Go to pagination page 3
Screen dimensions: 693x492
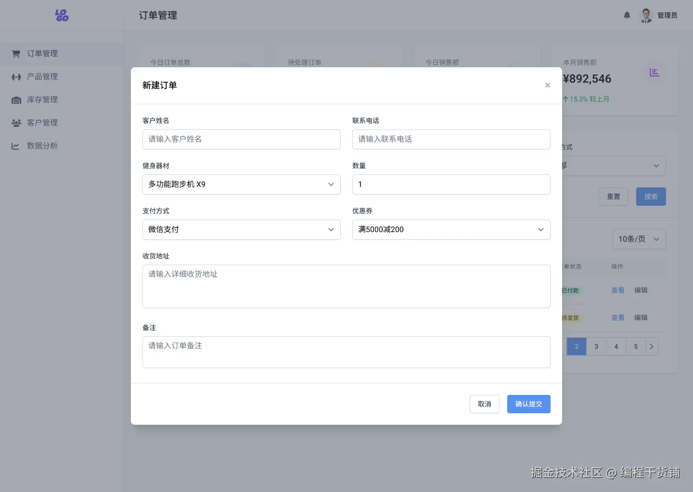coord(596,346)
